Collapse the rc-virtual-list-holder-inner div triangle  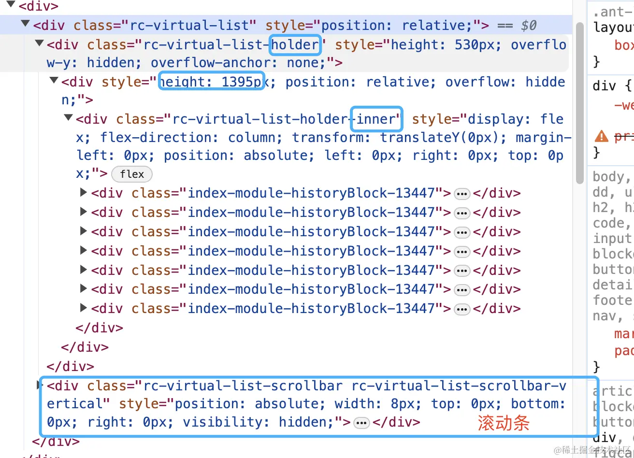(68, 117)
